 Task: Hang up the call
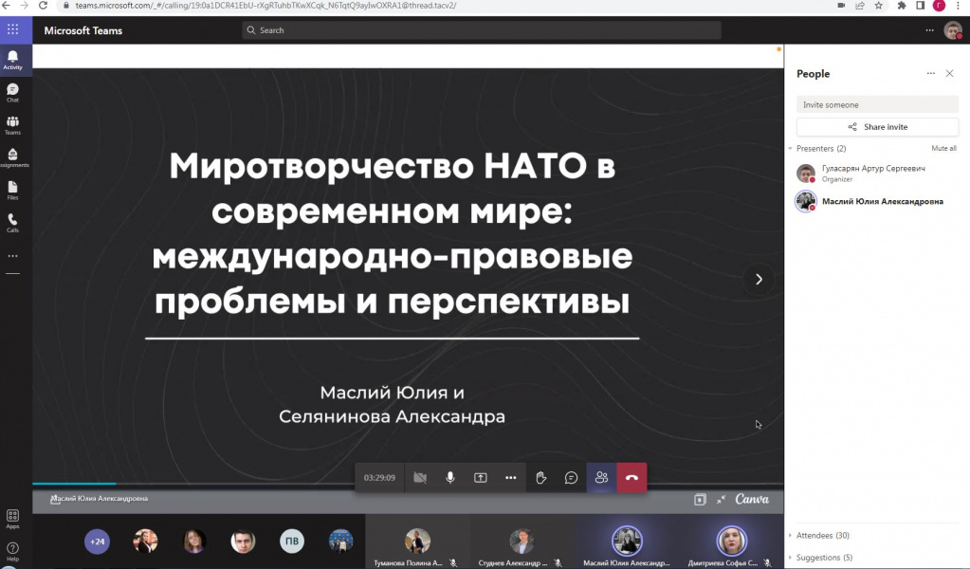click(x=631, y=477)
